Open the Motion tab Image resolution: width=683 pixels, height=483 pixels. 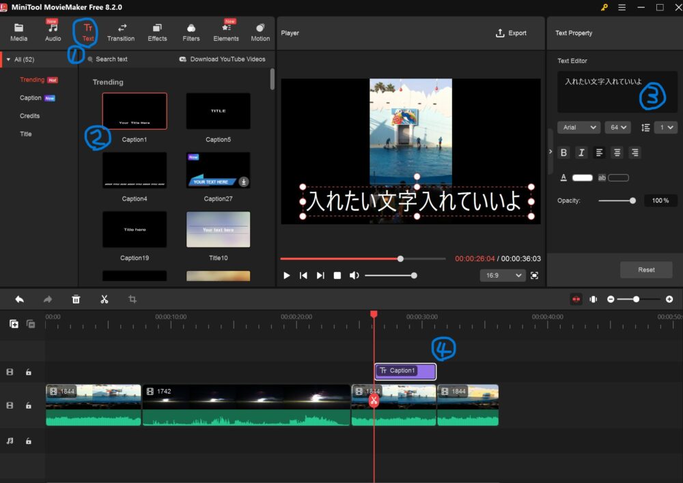pyautogui.click(x=260, y=32)
